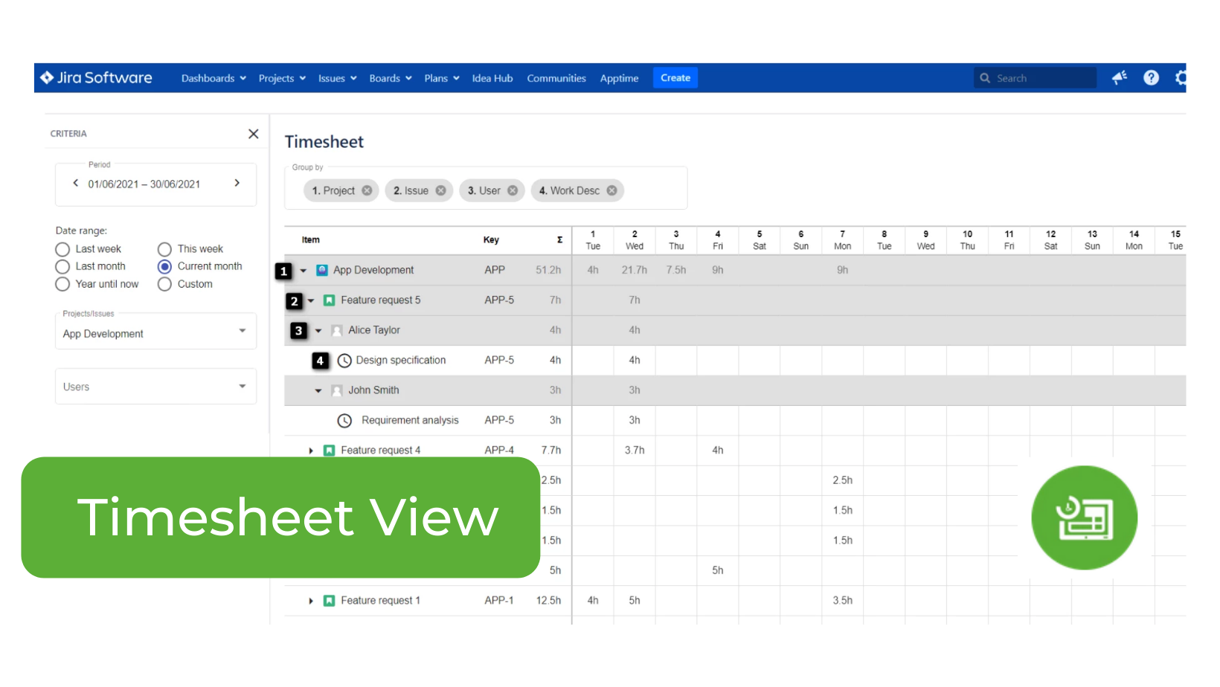Click the 12.5h total for Feature request 1
The image size is (1220, 687).
548,600
